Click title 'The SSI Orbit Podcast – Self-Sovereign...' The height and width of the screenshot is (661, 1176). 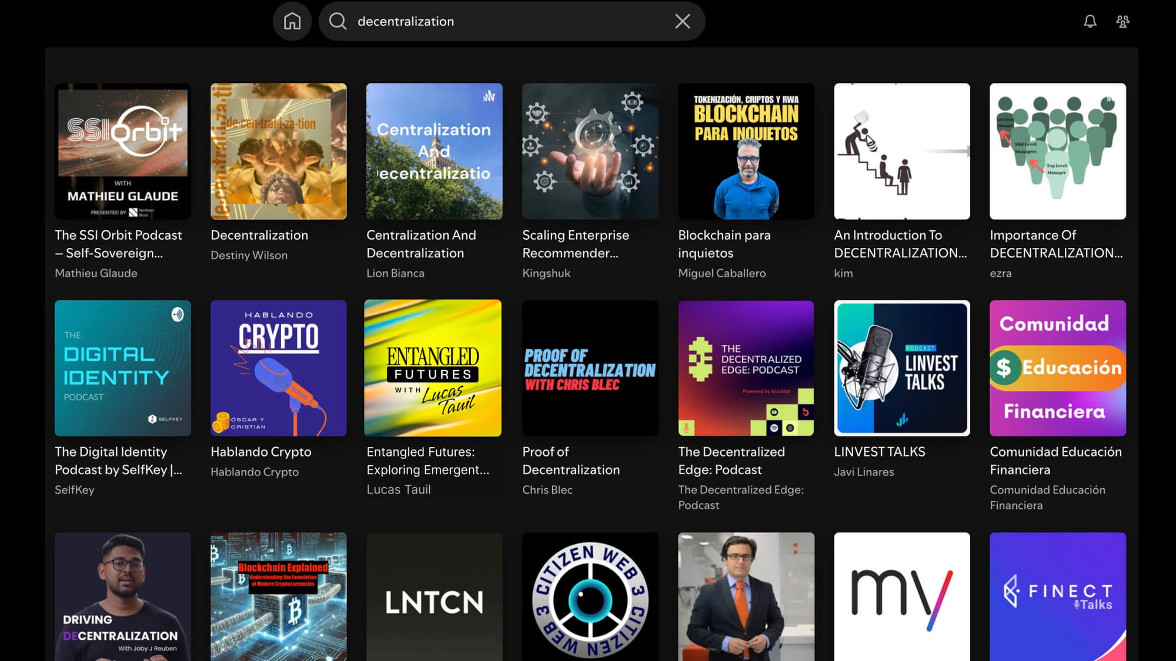point(118,244)
